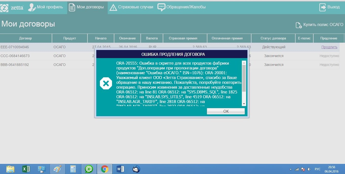Go to Обращения/Жалобы section
Image resolution: width=345 pixels, height=174 pixels.
click(181, 7)
